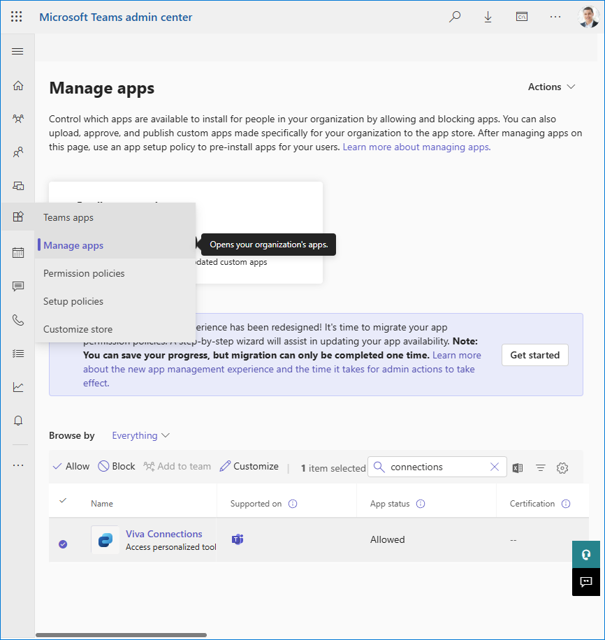Expand the Actions dropdown
This screenshot has height=640, width=605.
(551, 87)
